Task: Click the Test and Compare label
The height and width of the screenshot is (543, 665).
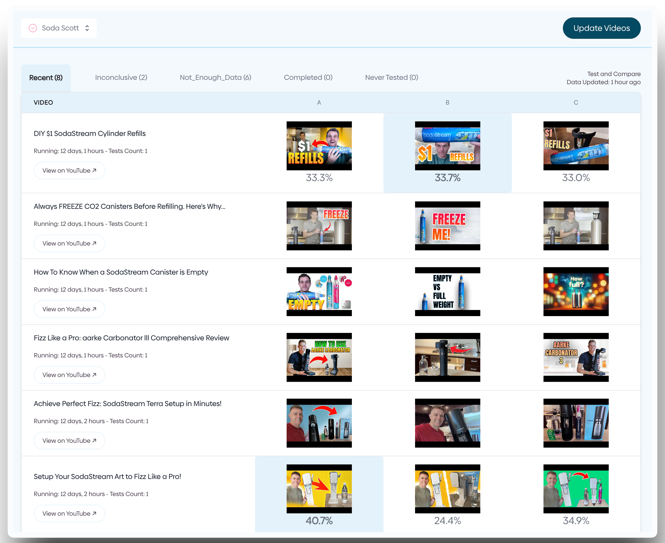Action: pos(614,74)
